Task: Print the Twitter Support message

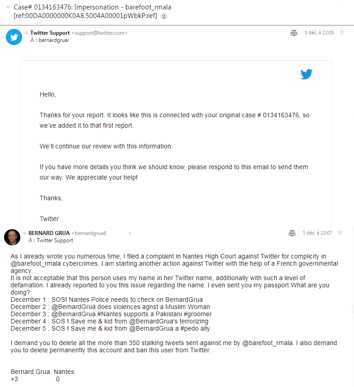Action: [x=294, y=33]
